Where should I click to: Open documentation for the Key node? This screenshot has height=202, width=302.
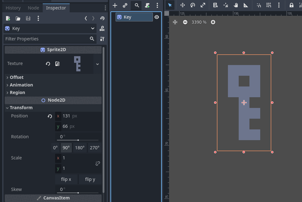click(102, 28)
